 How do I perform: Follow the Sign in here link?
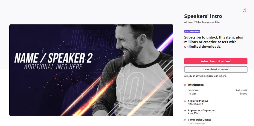coord(220,76)
